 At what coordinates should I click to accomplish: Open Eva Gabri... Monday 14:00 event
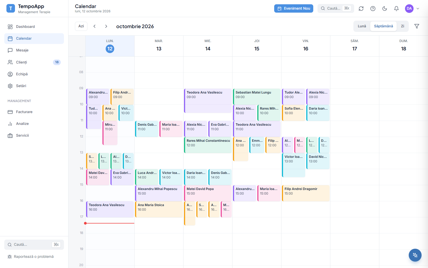coord(122,177)
